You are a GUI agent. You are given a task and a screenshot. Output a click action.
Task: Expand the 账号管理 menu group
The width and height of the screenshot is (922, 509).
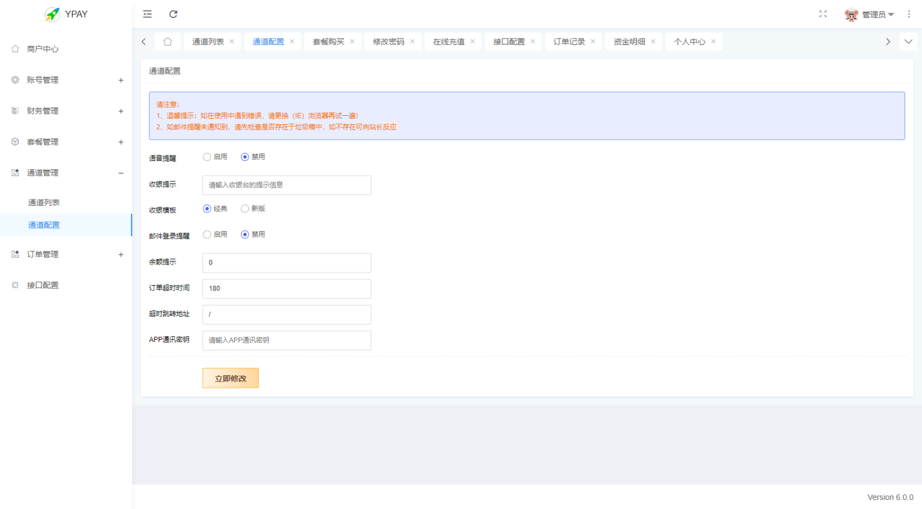(42, 79)
